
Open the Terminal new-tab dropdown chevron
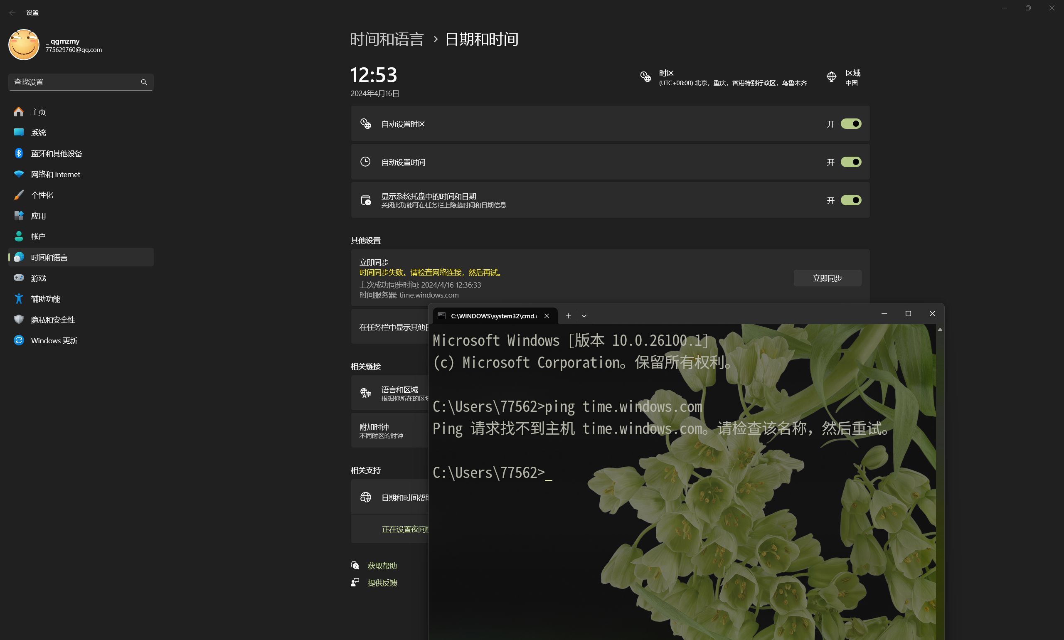(584, 316)
